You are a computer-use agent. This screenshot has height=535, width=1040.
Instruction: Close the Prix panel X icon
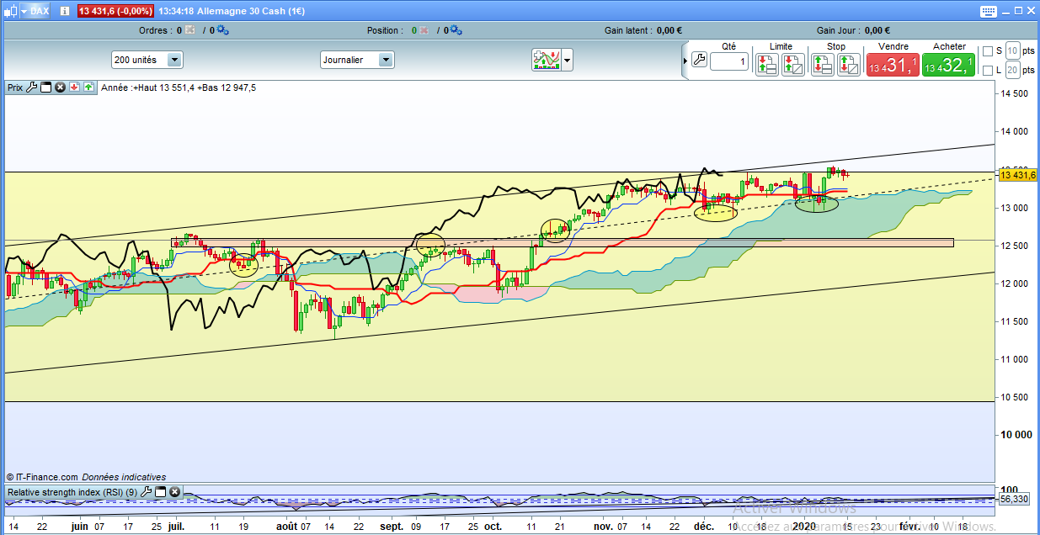coord(60,87)
